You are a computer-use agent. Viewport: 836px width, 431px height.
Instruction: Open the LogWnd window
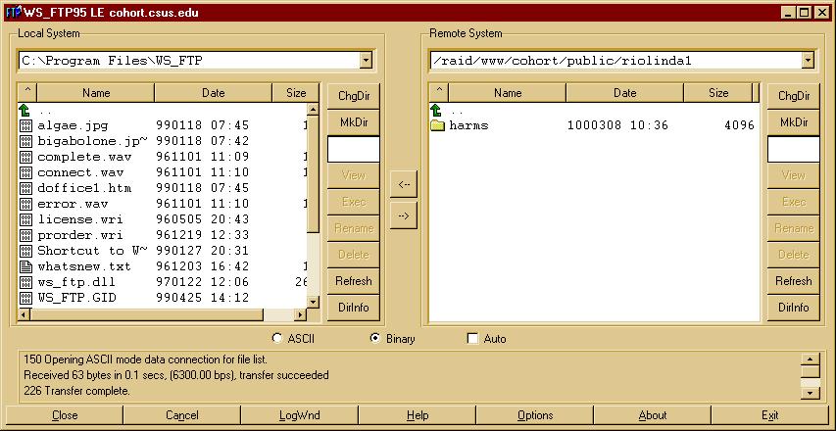(x=300, y=415)
